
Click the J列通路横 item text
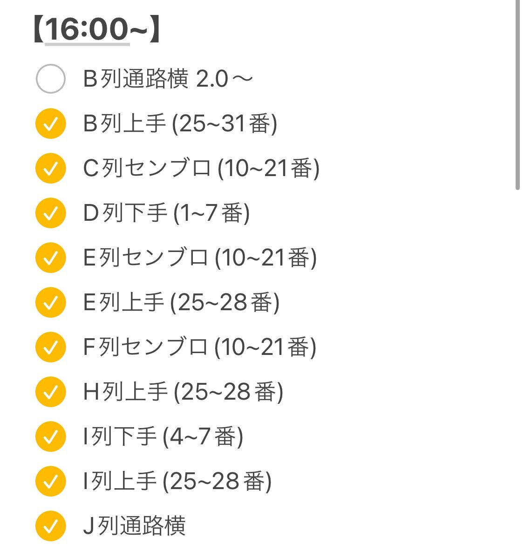(x=134, y=526)
